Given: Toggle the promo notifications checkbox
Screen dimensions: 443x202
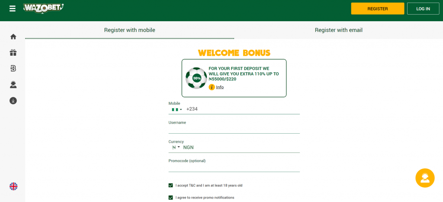Looking at the screenshot, I should point(170,198).
